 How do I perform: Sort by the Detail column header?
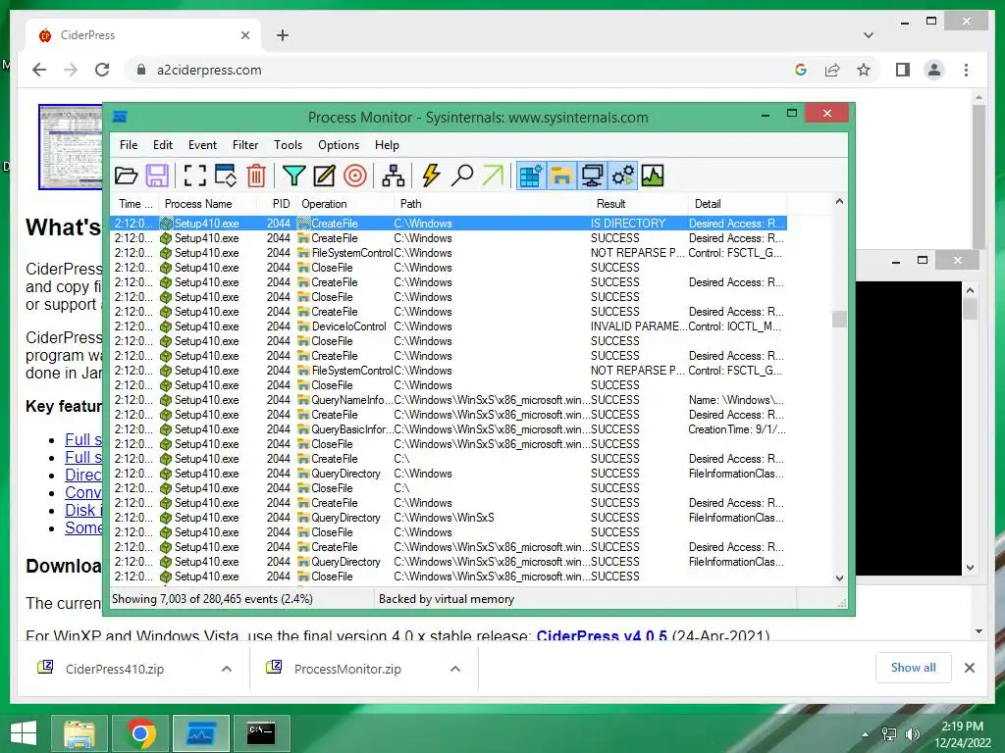point(738,204)
